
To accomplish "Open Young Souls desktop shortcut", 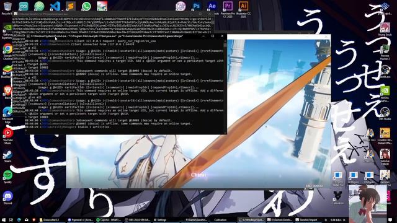I will coord(385,29).
